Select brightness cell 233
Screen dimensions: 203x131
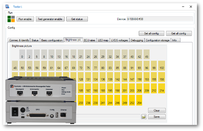pyautogui.click(x=81, y=100)
